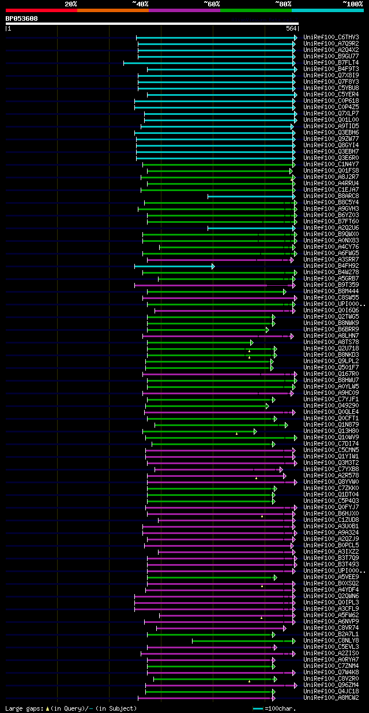The width and height of the screenshot is (369, 713).
Task: Click the yellow gap marker under B6HJX0
Action: click(262, 516)
